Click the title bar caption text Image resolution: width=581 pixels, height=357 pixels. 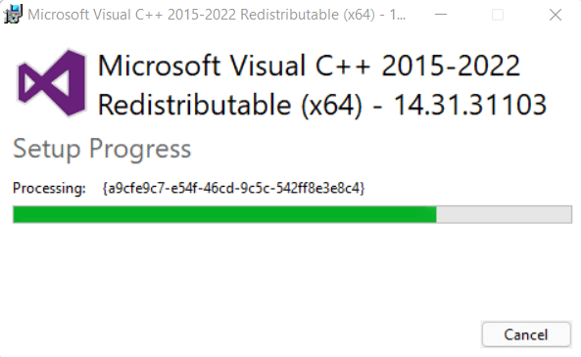pos(217,15)
